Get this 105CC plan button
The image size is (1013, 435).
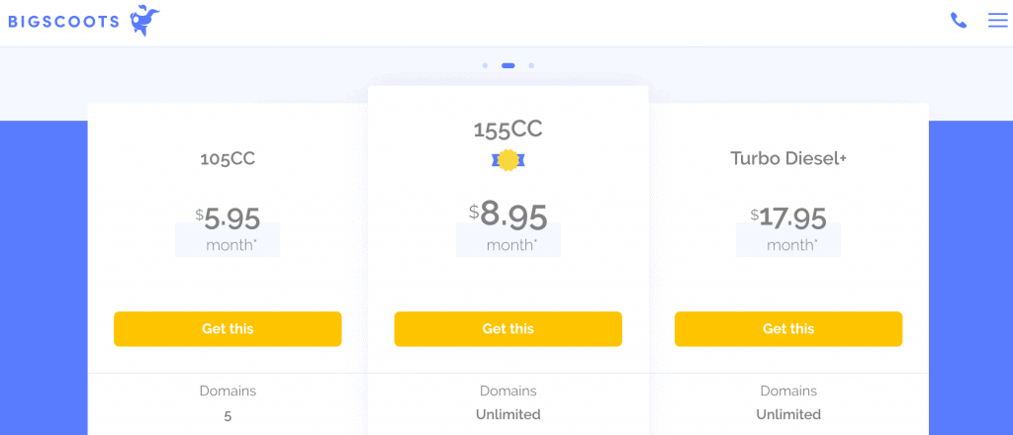tap(228, 329)
